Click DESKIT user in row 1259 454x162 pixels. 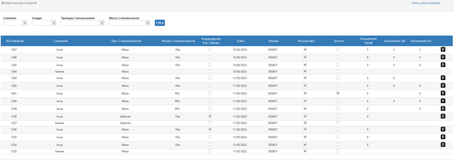[x=273, y=109]
